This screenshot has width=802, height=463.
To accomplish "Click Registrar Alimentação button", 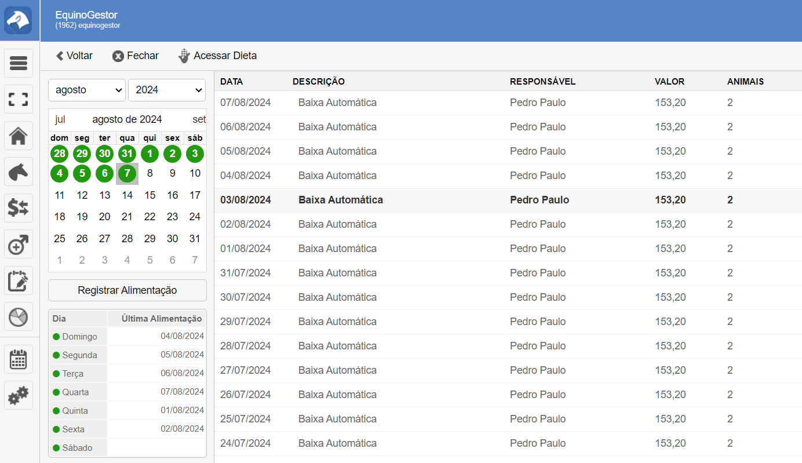I will point(127,290).
